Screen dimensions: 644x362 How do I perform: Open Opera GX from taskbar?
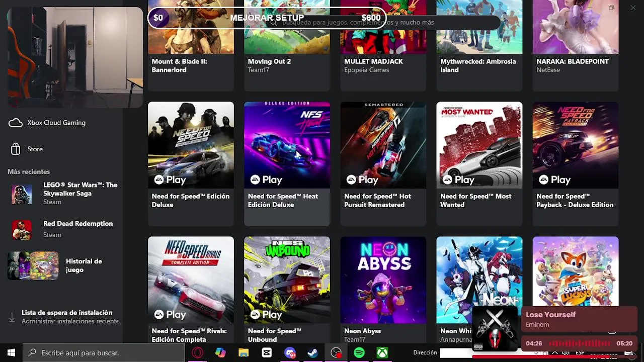tap(197, 353)
